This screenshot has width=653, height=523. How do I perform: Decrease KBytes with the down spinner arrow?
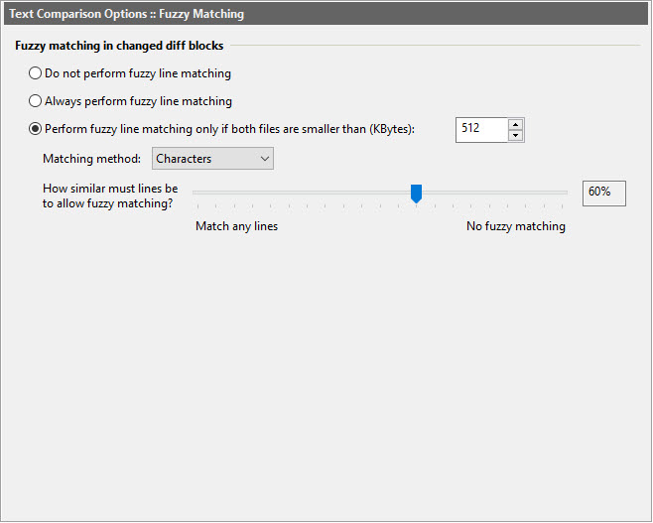point(515,136)
